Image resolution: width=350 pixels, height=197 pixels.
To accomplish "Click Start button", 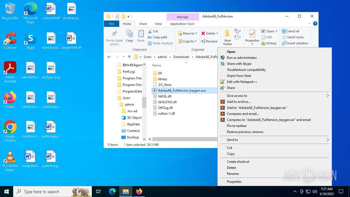I will pos(7,192).
